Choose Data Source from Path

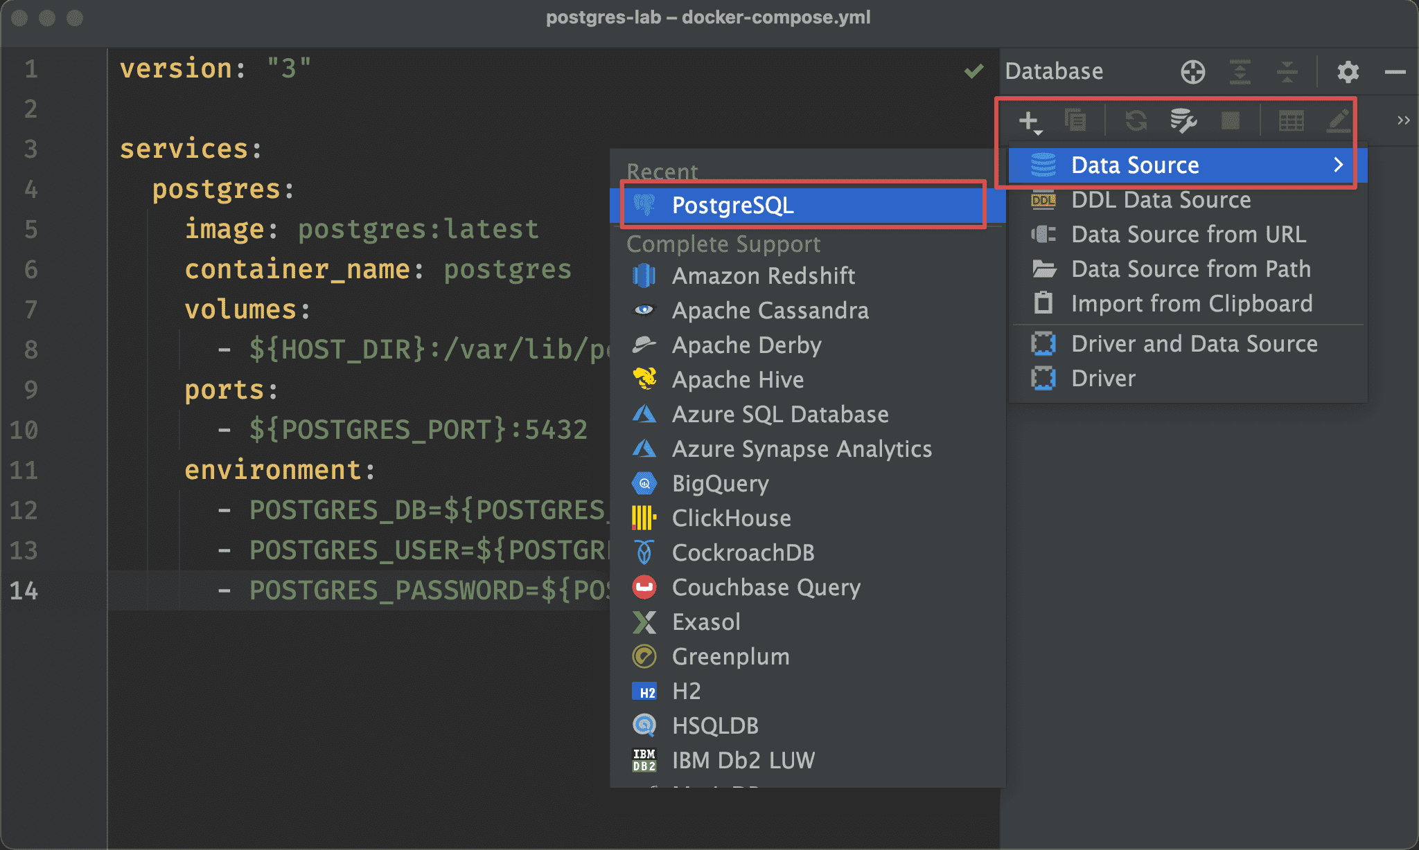click(1188, 269)
